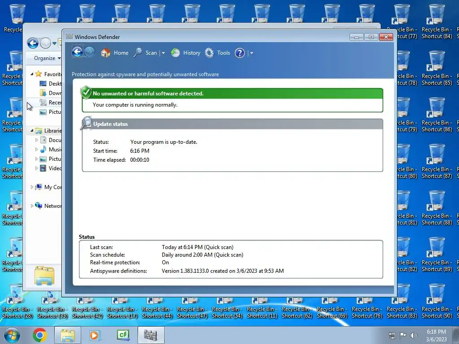Viewport: 459px width, 344px height.
Task: Click the network tray icon
Action: (x=392, y=335)
